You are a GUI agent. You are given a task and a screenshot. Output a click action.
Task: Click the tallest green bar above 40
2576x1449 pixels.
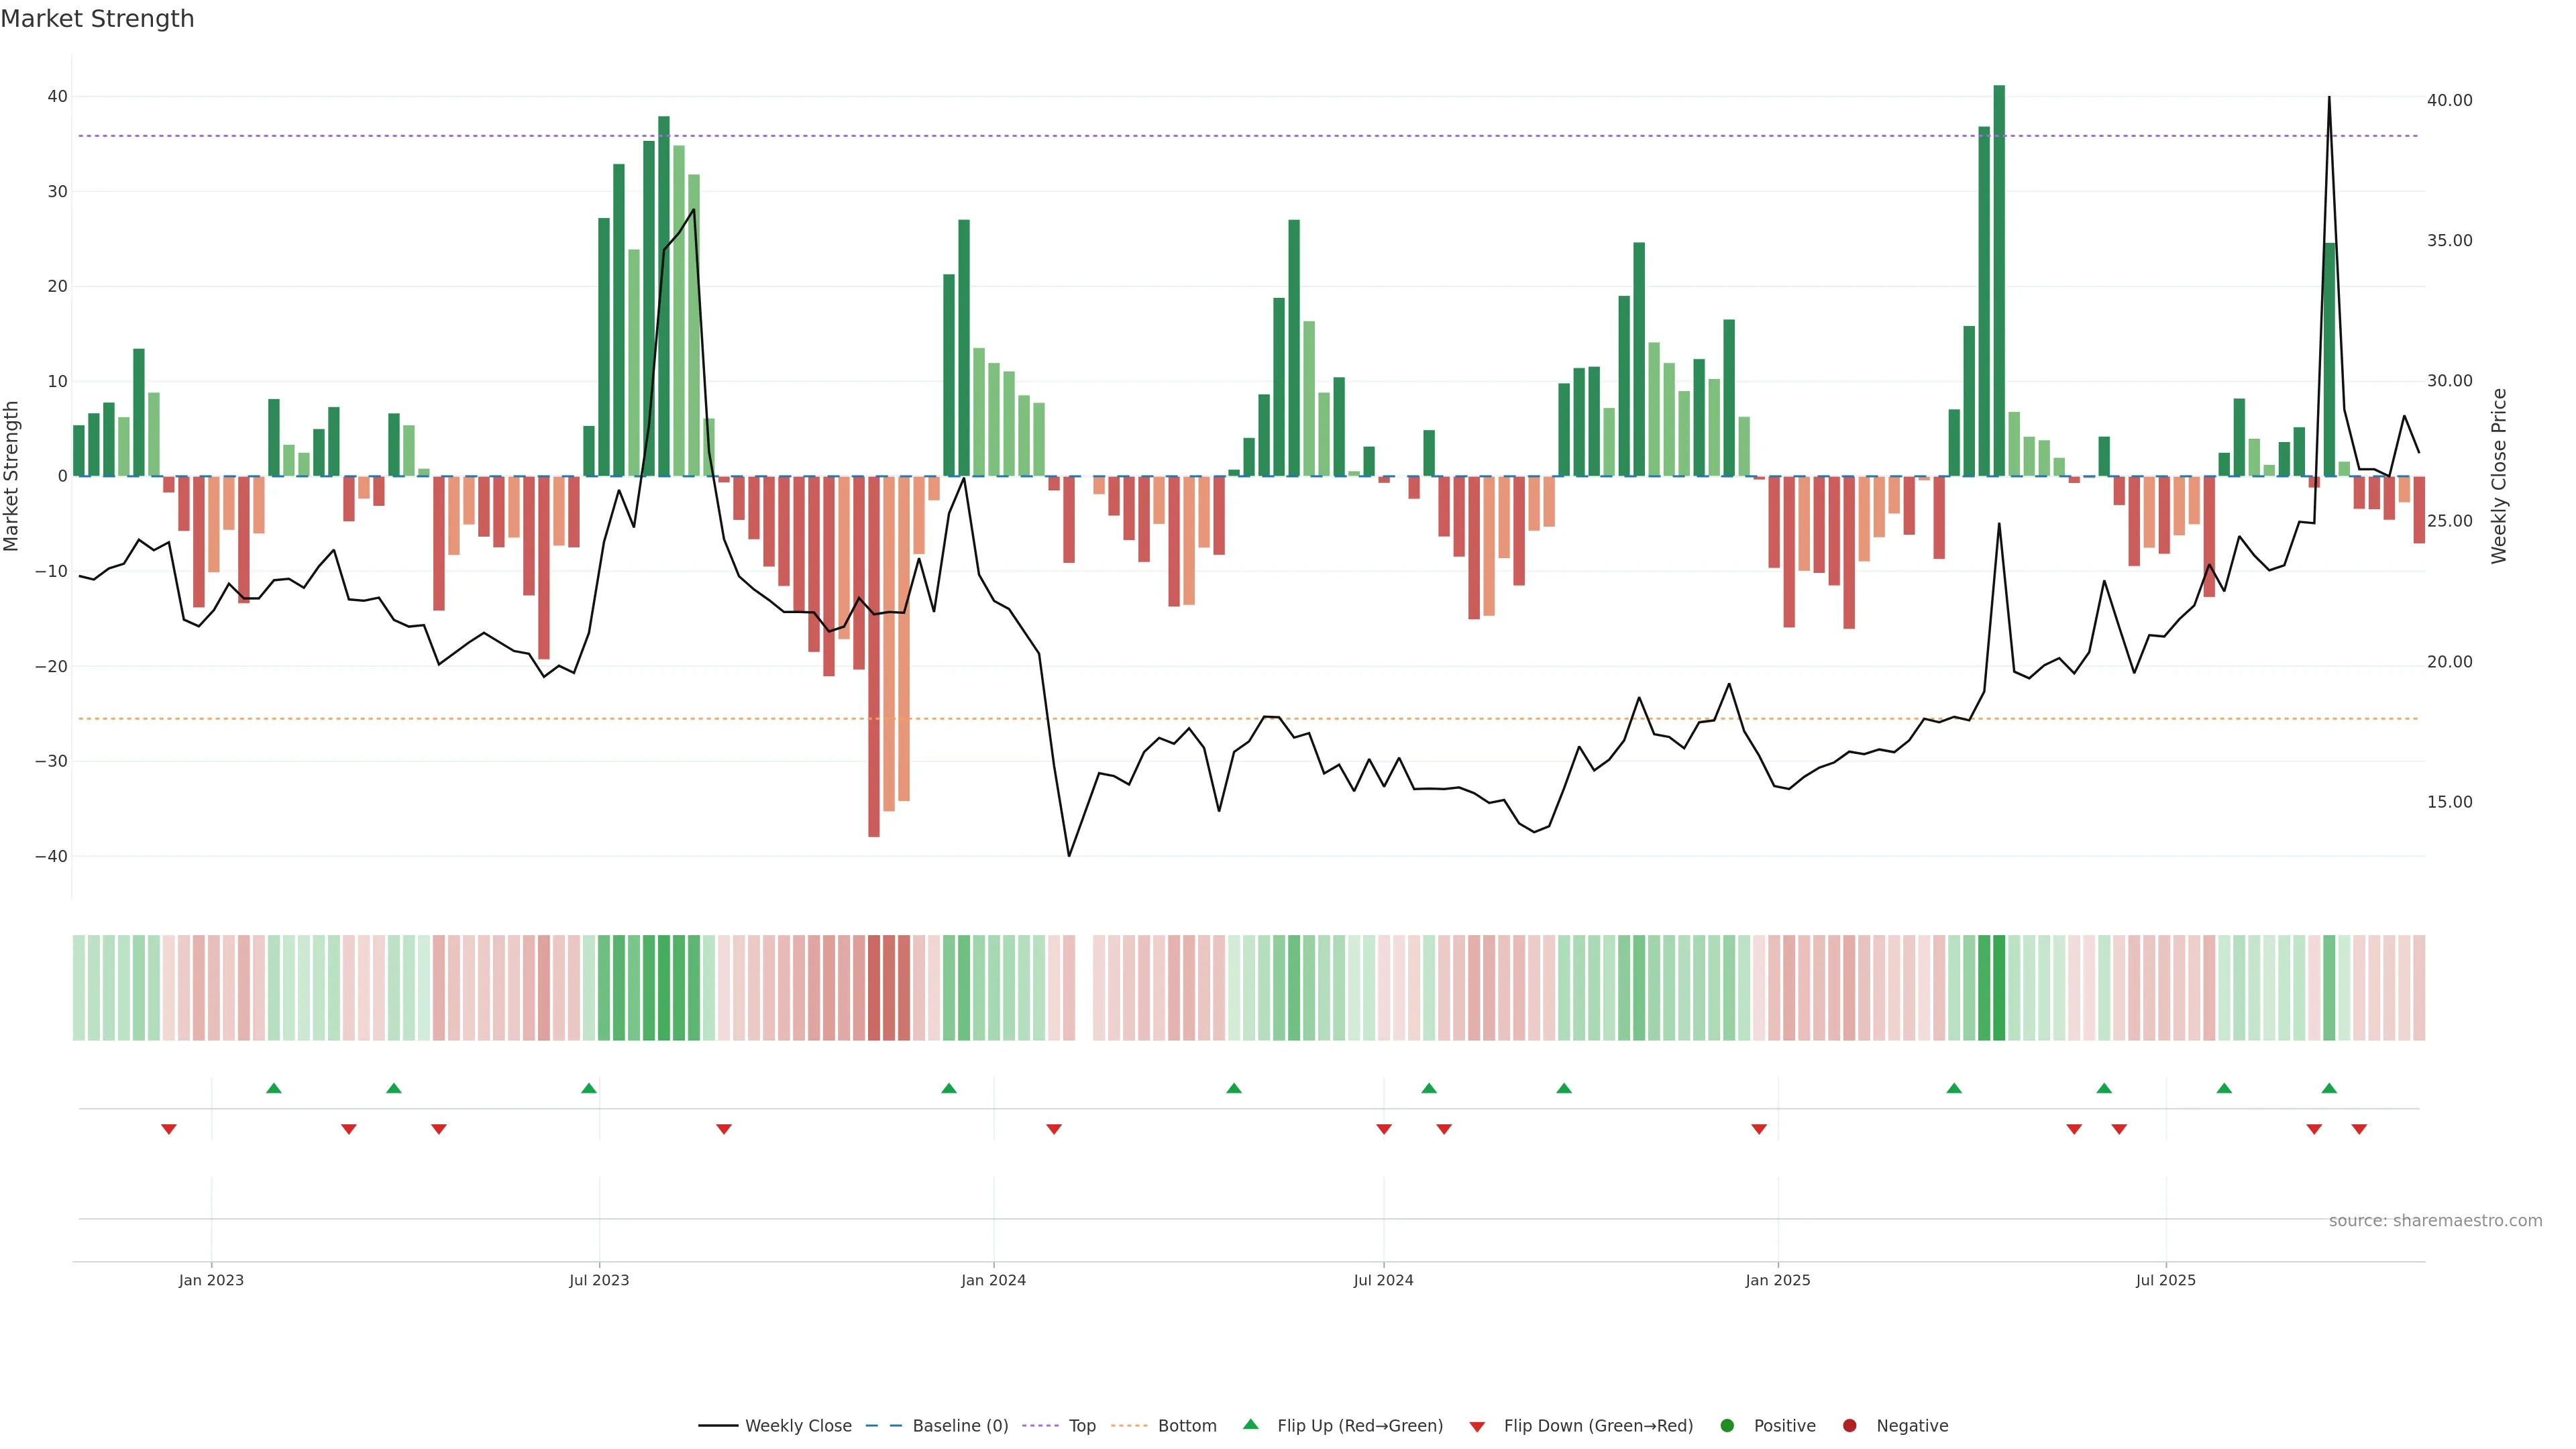click(1999, 280)
